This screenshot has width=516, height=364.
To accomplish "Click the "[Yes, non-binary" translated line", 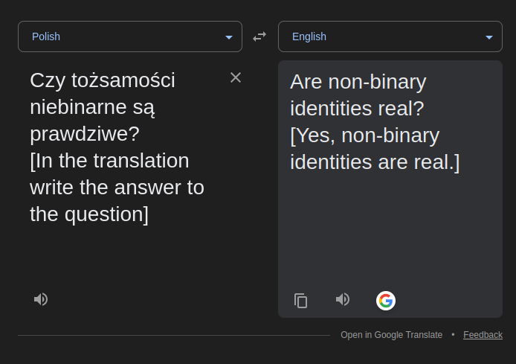I will (364, 135).
